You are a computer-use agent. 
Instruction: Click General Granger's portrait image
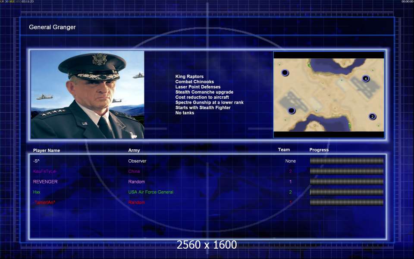tap(88, 95)
